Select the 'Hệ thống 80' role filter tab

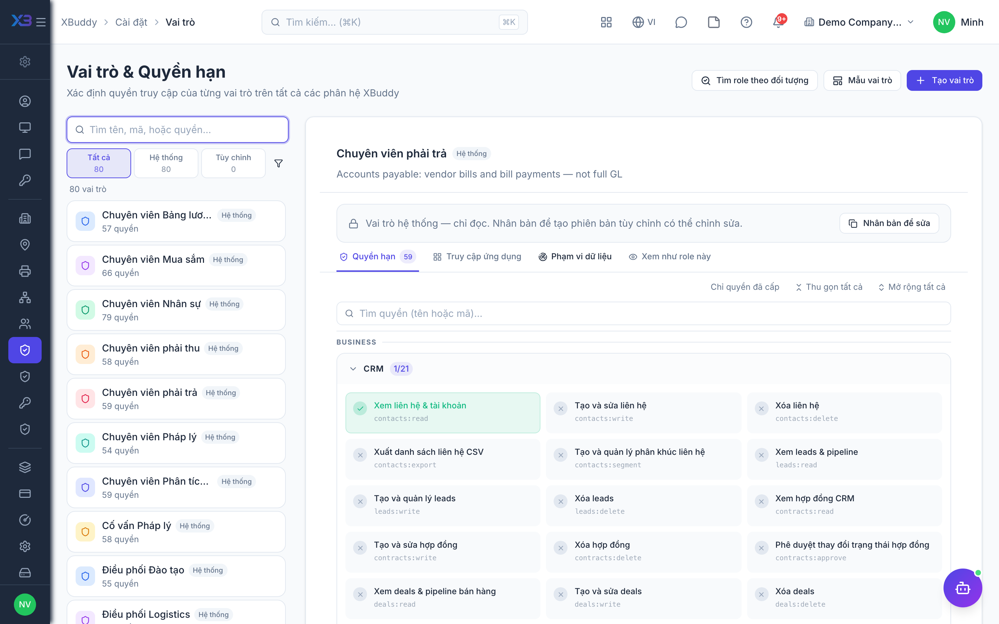click(x=166, y=163)
